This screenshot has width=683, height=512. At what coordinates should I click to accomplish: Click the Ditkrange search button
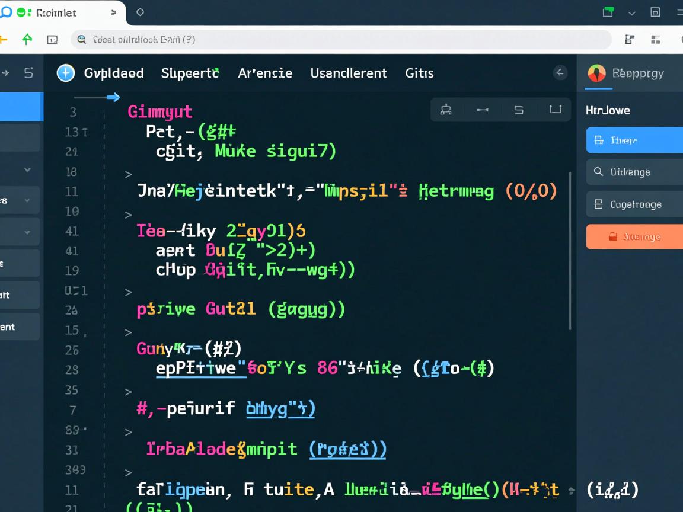[634, 172]
